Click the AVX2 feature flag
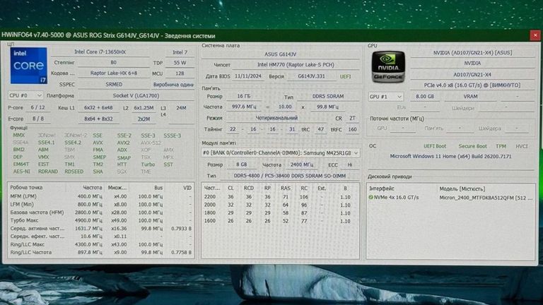543x305 pixels. coord(123,143)
